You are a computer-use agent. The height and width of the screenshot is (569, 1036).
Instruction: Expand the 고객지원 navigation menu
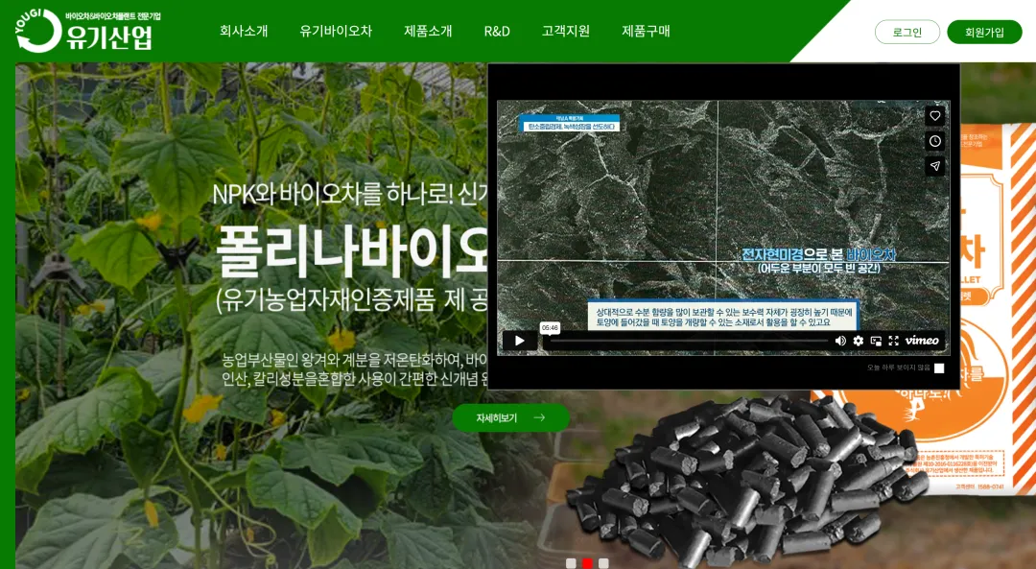566,31
